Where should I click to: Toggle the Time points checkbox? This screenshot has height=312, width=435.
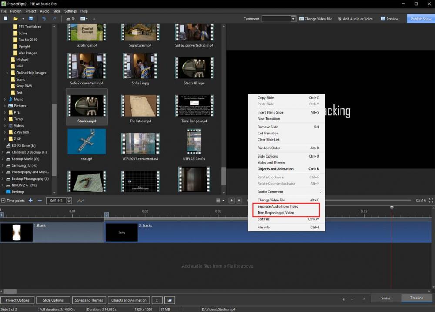(x=3, y=201)
